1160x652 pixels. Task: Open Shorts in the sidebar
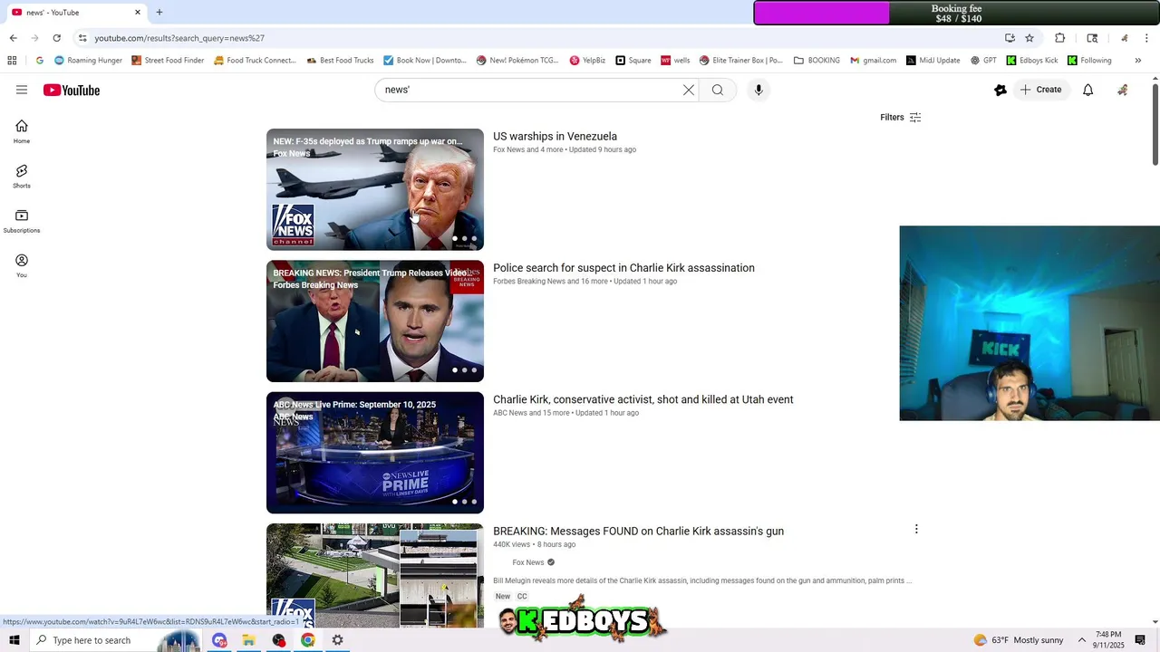pyautogui.click(x=22, y=177)
